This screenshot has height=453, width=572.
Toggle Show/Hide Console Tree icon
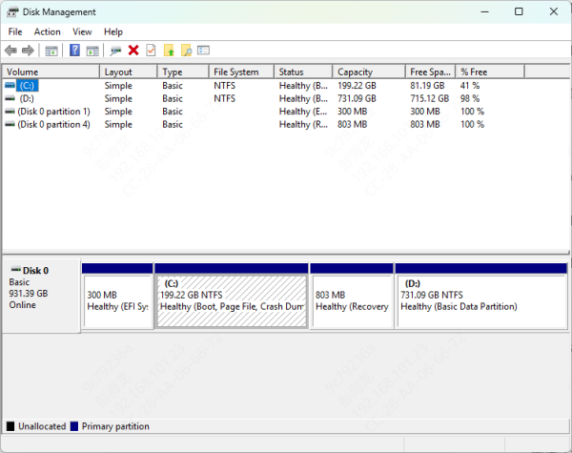tap(51, 51)
